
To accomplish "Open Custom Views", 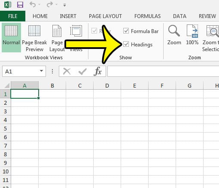I will point(76,38).
